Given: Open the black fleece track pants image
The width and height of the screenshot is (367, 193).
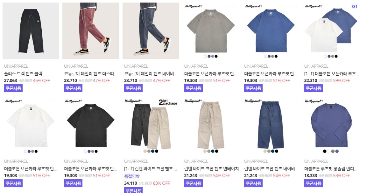Looking at the screenshot, I should (x=31, y=31).
